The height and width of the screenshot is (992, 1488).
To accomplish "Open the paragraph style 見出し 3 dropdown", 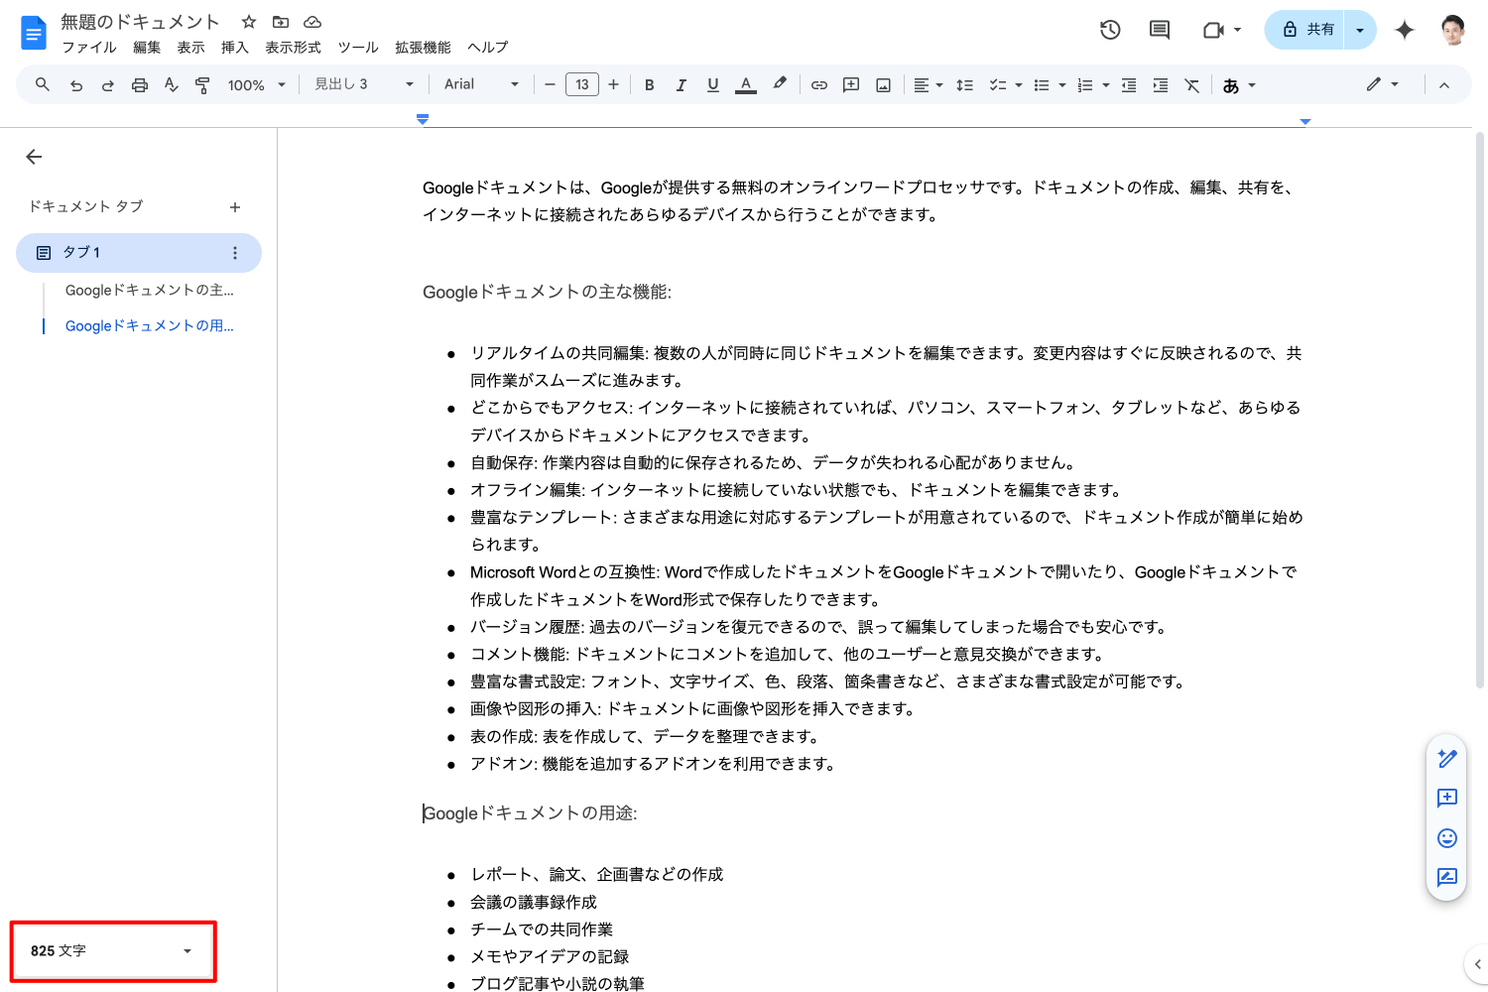I will point(363,84).
